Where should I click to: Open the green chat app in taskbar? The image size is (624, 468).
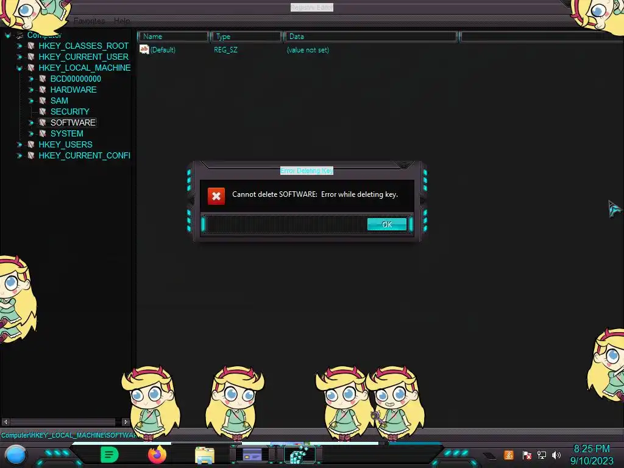pos(110,455)
